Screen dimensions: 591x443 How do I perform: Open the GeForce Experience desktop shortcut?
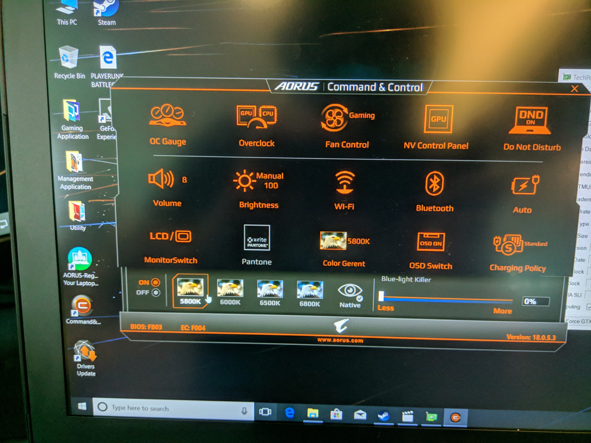coord(106,120)
